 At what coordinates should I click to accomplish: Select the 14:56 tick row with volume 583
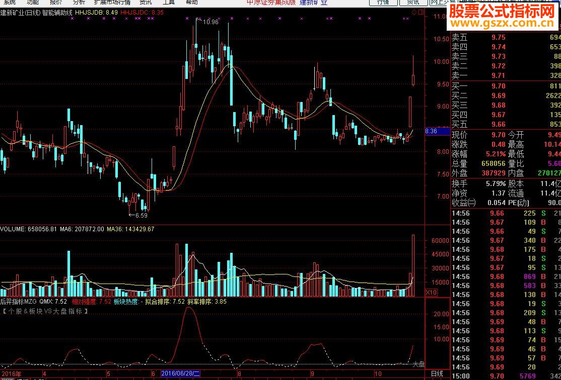coord(506,286)
